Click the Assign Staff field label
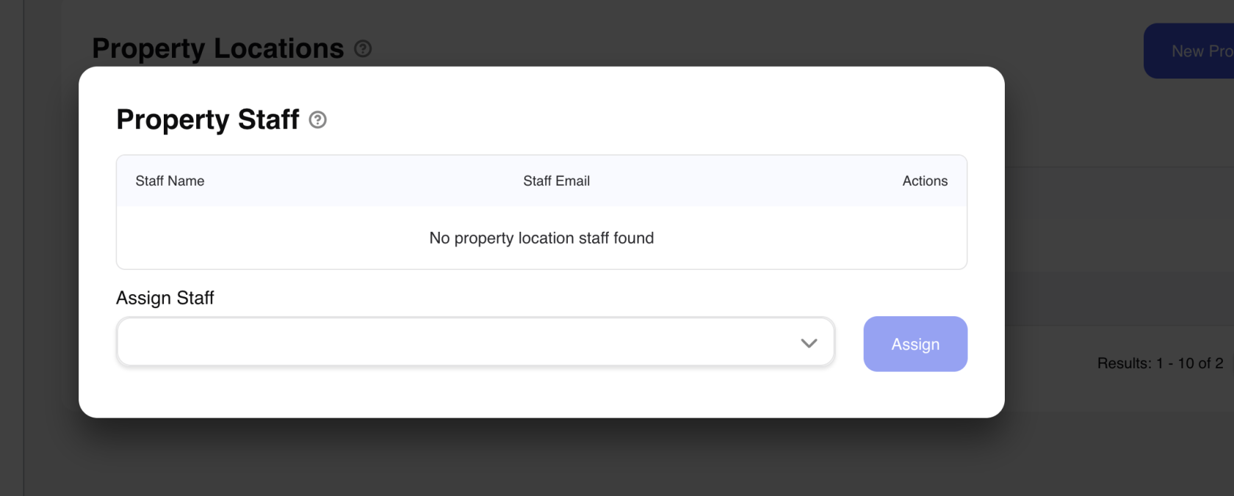Screen dimensions: 1234x496 (165, 298)
